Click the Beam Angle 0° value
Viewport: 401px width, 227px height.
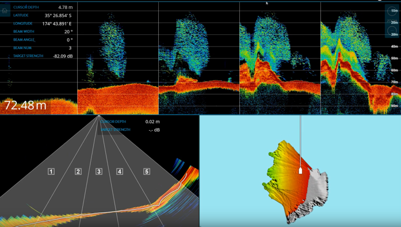(x=70, y=40)
